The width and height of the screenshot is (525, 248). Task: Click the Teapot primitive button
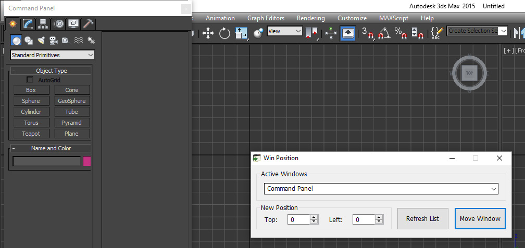(x=31, y=134)
